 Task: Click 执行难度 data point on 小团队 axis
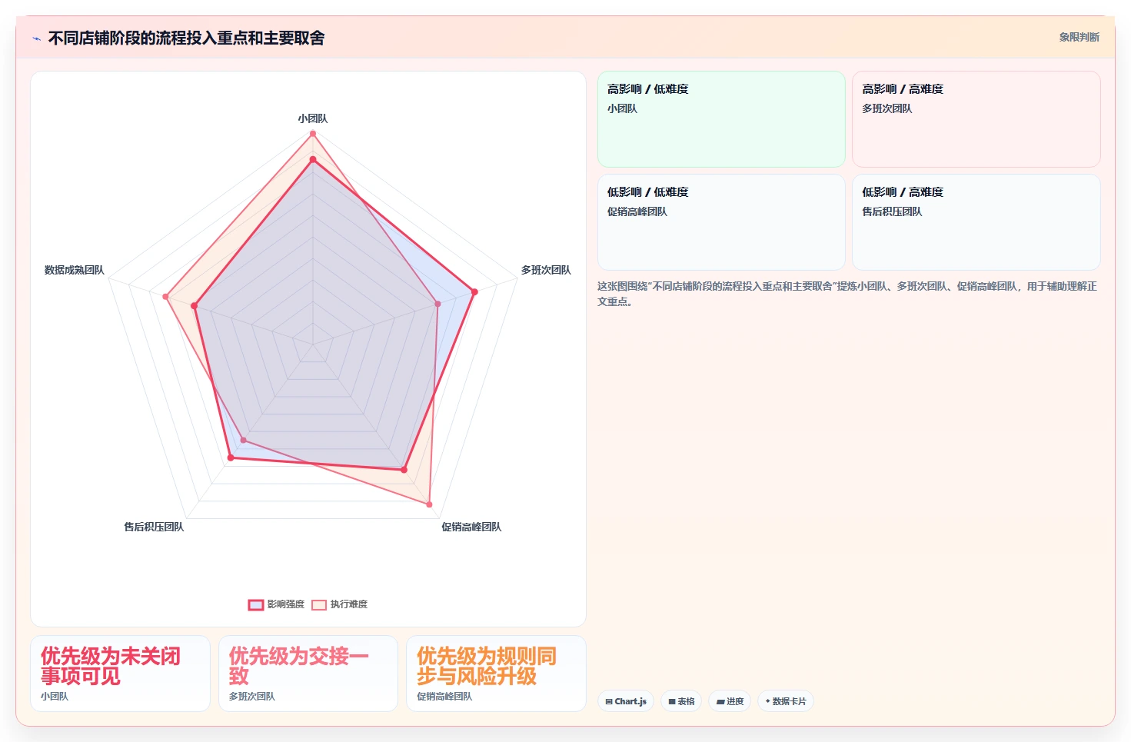point(313,134)
